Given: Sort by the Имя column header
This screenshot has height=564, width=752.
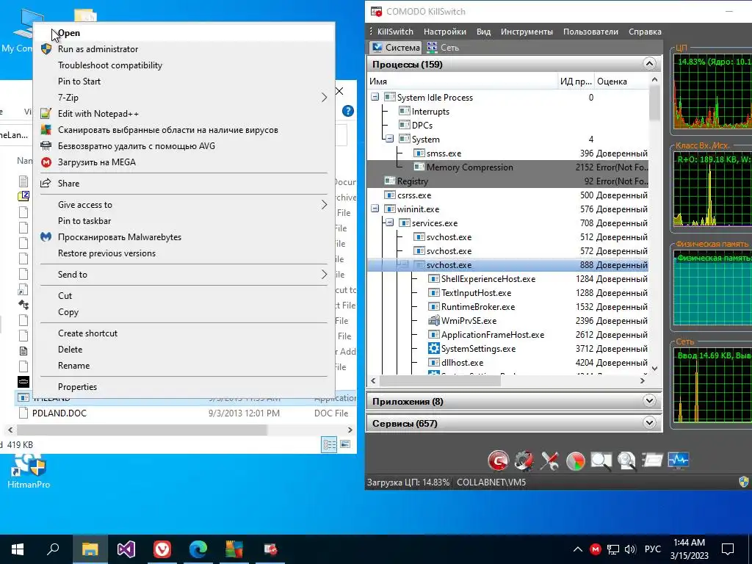Looking at the screenshot, I should 463,81.
